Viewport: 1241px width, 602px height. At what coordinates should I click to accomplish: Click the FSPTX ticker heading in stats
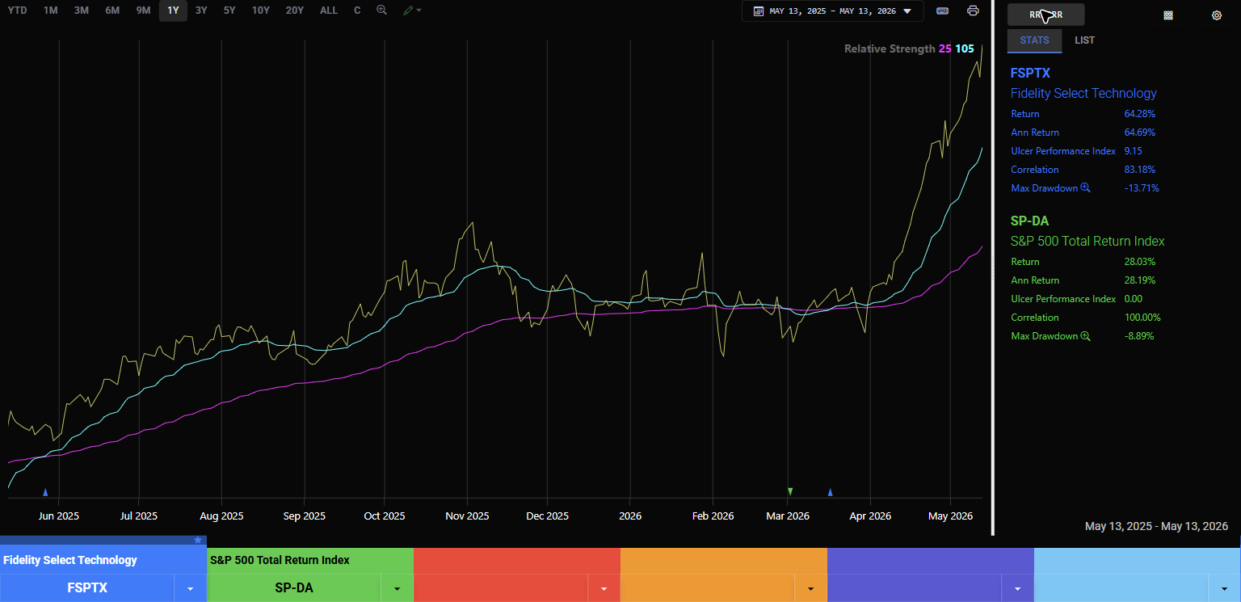(x=1030, y=74)
